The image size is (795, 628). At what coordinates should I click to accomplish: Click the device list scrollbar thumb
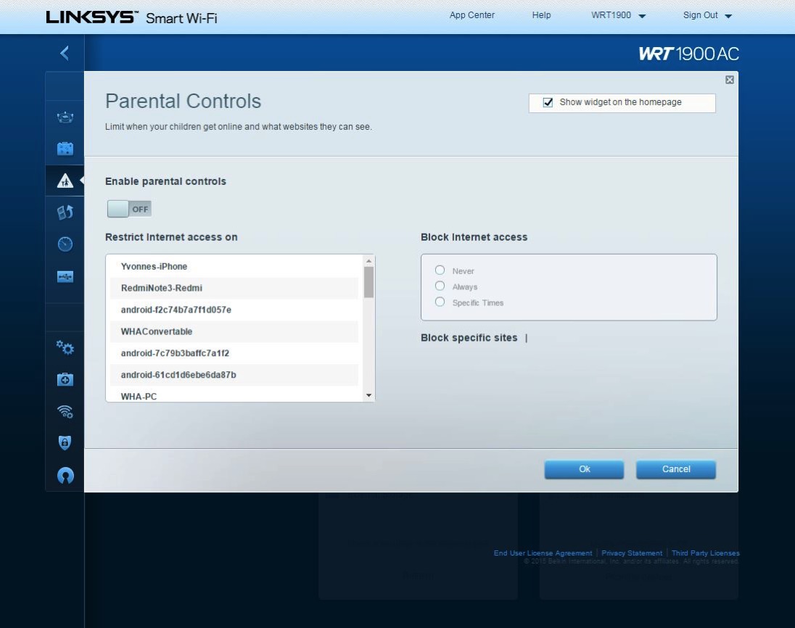[x=368, y=282]
